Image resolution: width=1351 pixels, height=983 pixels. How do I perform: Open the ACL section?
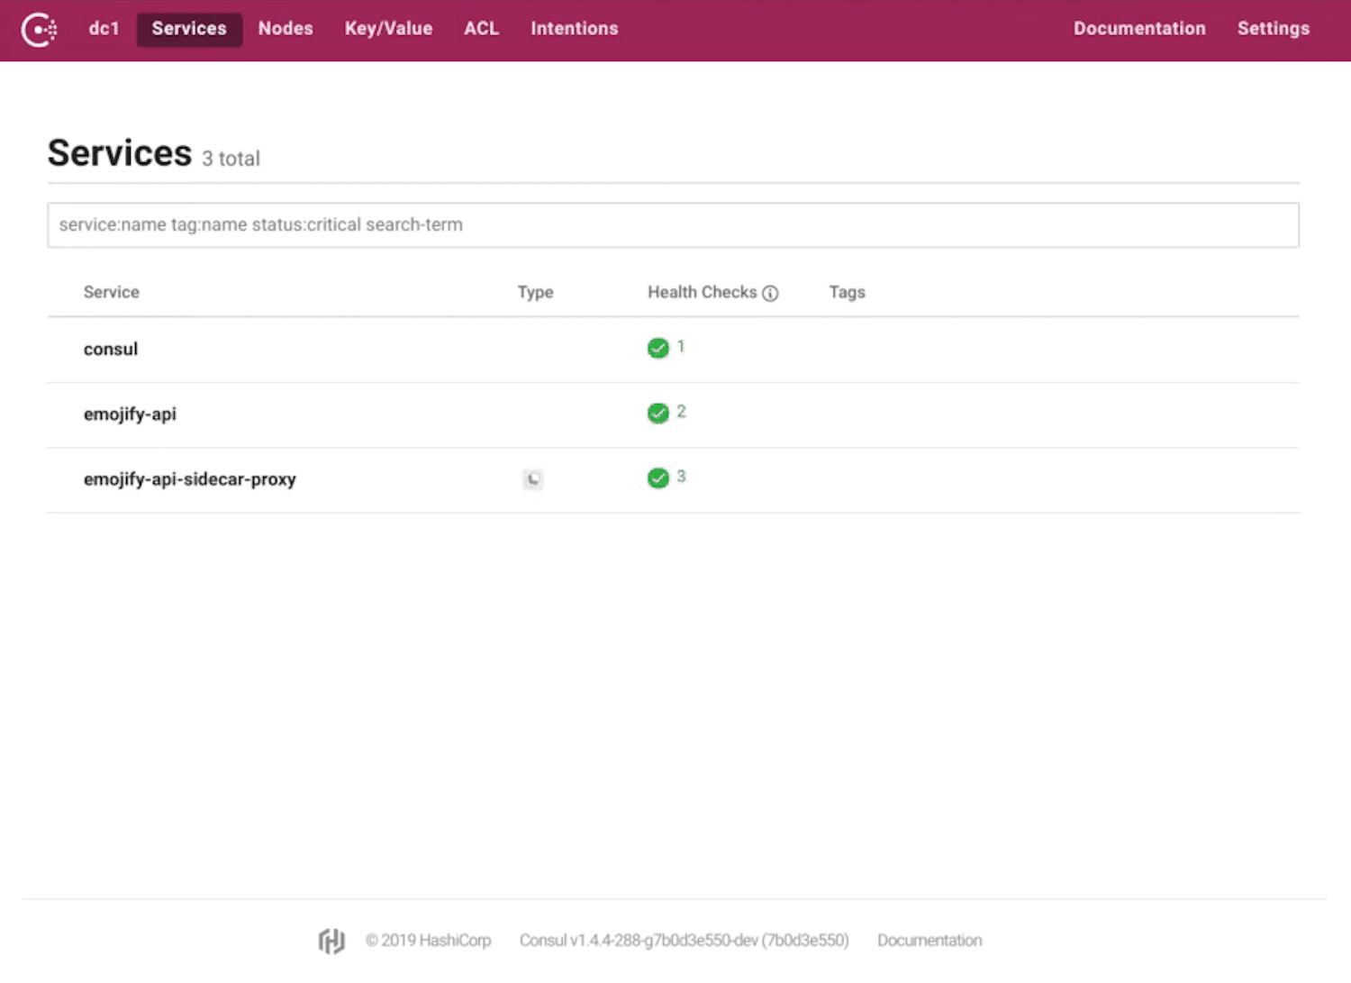[481, 28]
